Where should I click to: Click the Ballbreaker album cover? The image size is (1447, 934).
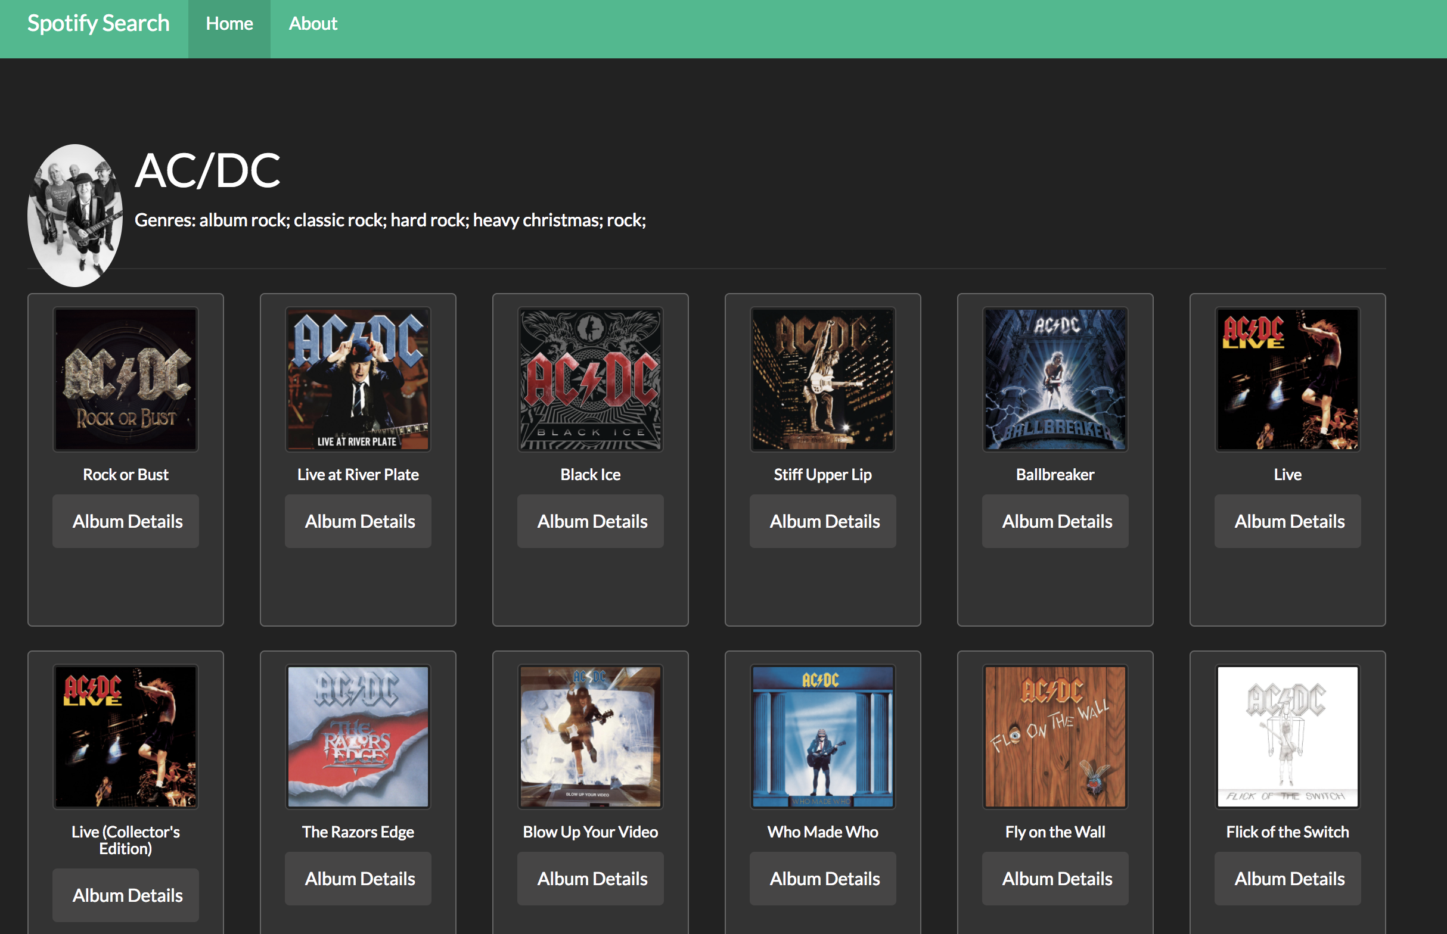(x=1055, y=379)
